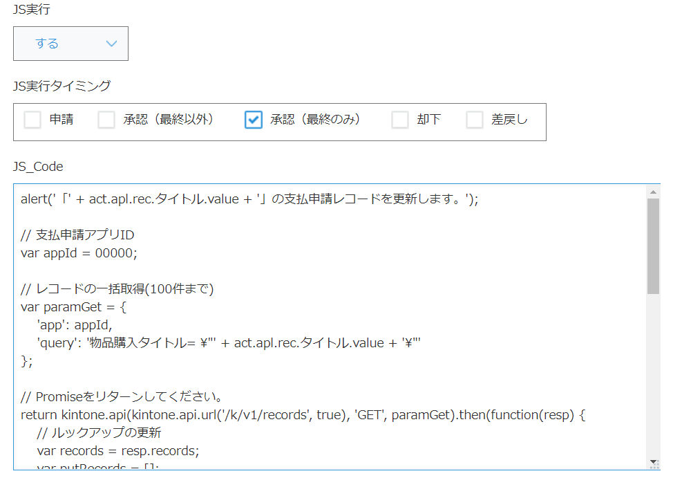Open the JS実行 dropdown showing する
The width and height of the screenshot is (673, 478).
coord(70,44)
